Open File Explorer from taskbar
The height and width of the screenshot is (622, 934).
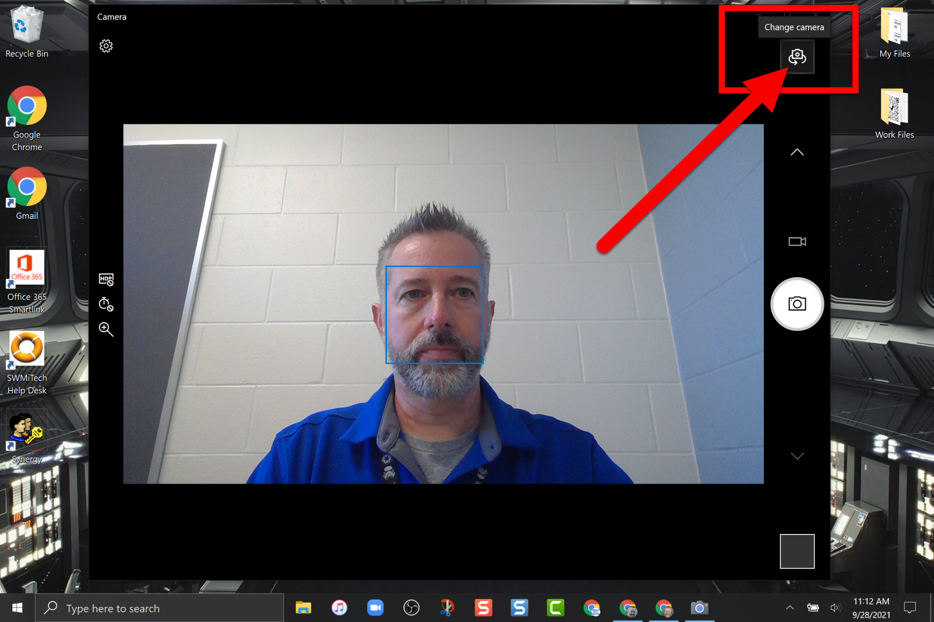[x=303, y=608]
